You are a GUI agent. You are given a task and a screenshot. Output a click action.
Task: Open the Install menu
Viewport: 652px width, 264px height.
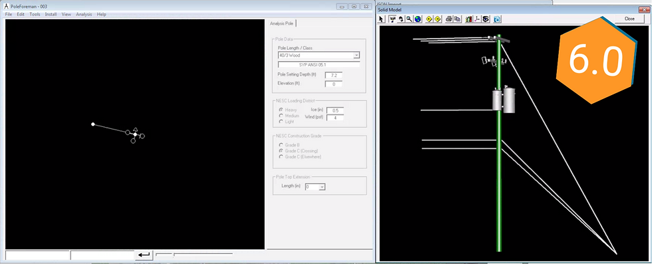click(x=51, y=14)
